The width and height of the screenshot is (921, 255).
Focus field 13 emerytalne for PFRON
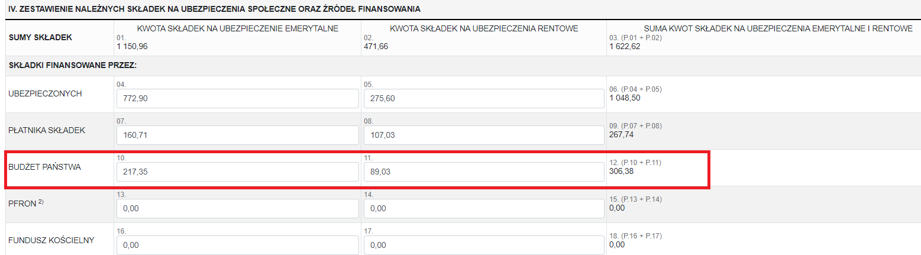pyautogui.click(x=238, y=209)
